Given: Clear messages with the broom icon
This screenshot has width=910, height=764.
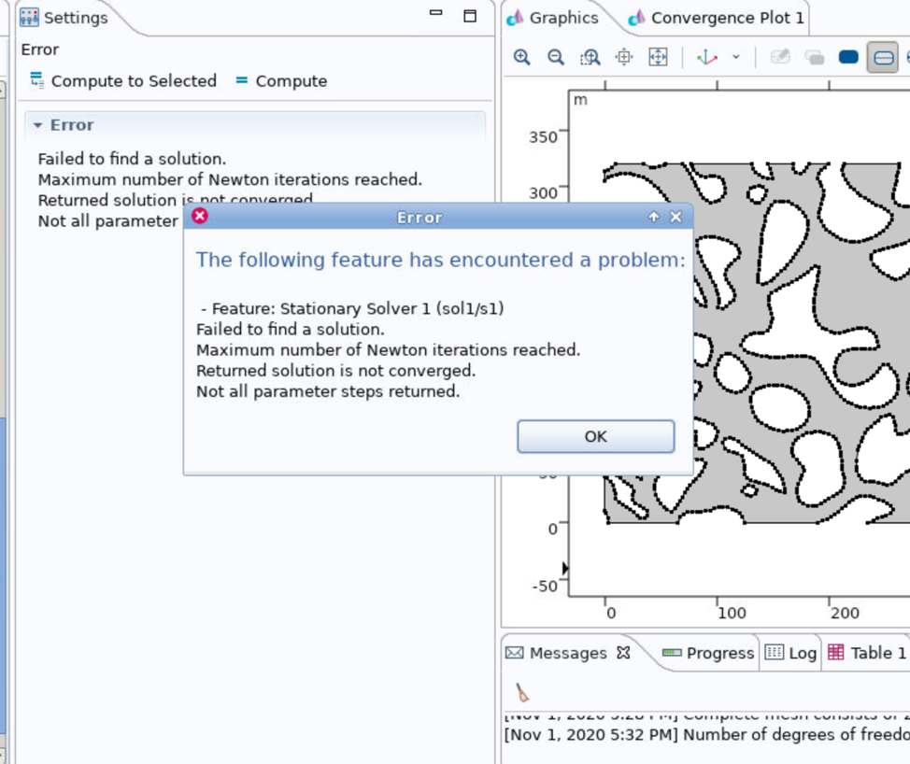Looking at the screenshot, I should (522, 692).
